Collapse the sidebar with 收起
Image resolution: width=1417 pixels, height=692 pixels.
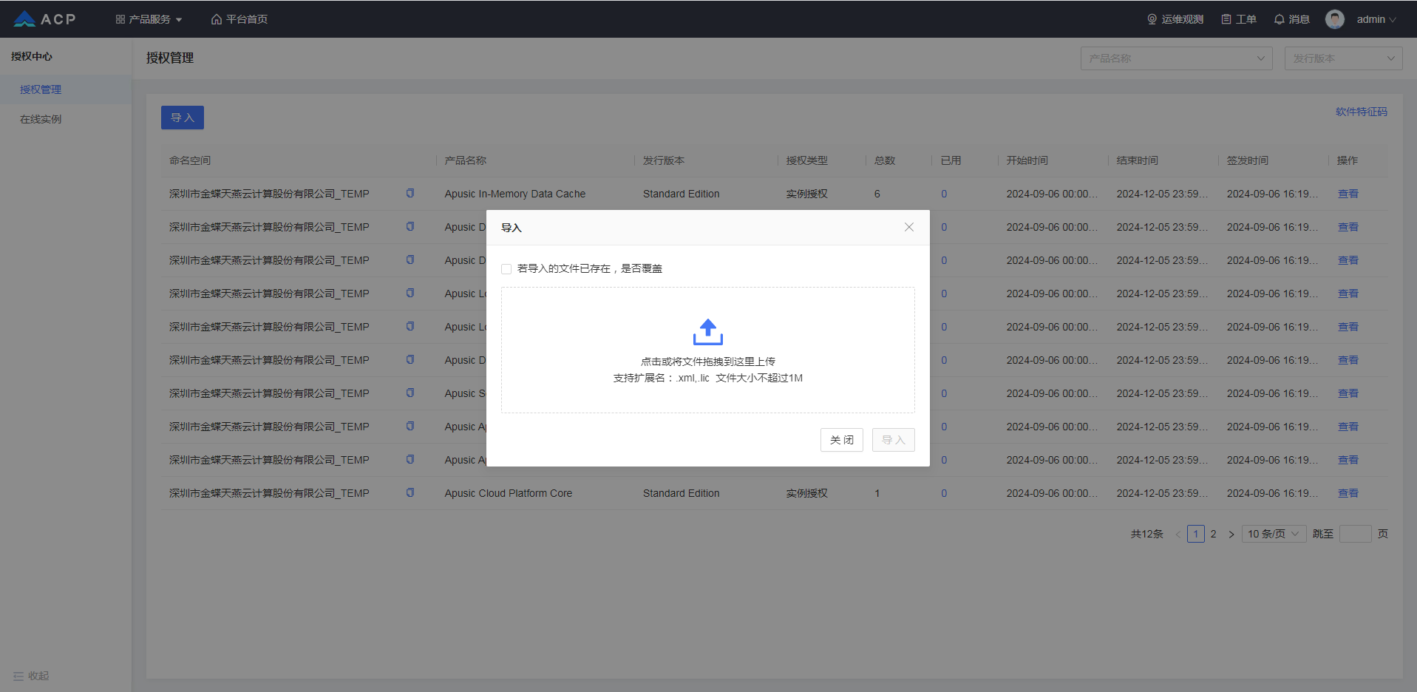coord(31,676)
